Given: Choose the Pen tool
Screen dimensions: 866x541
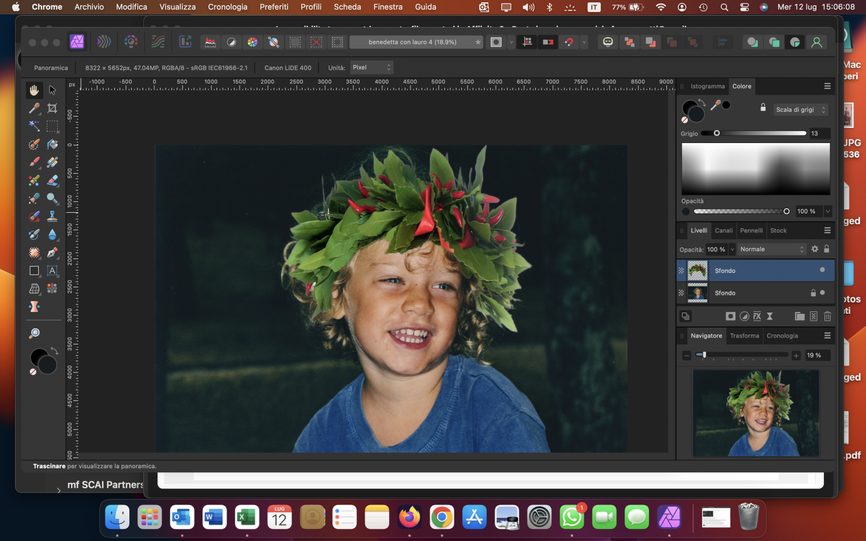Looking at the screenshot, I should coord(53,253).
